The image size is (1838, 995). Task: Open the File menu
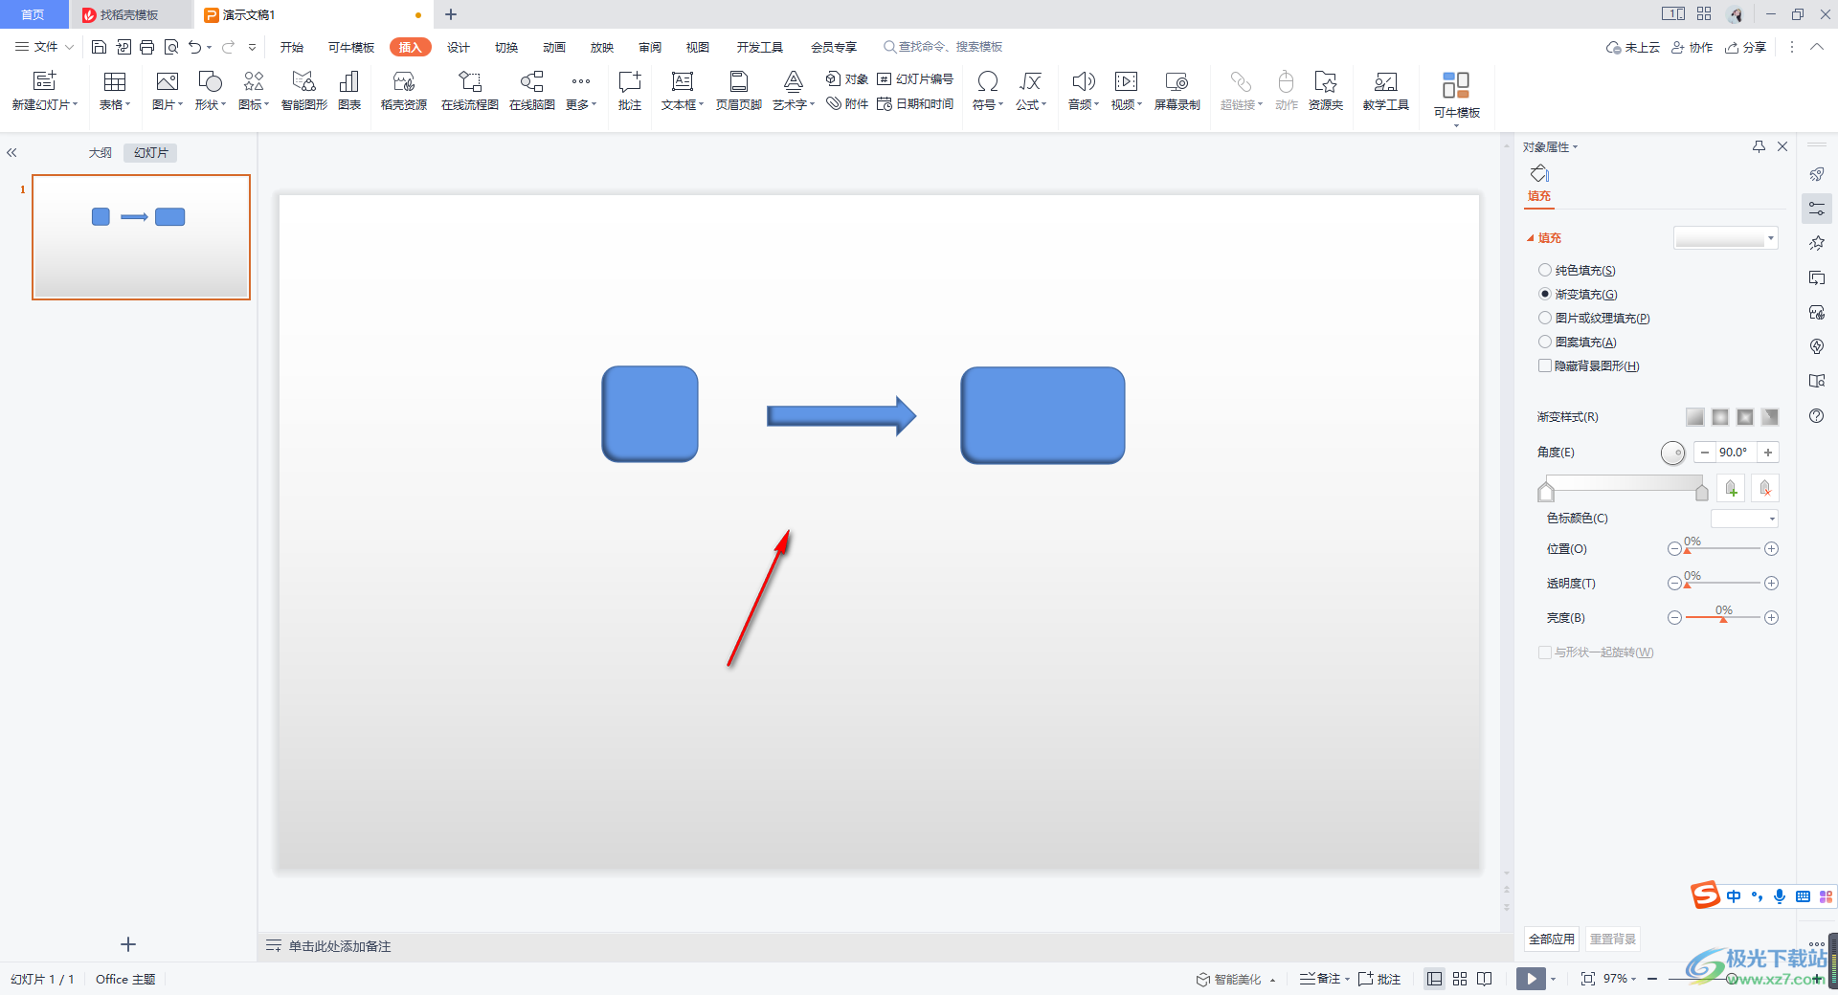[x=44, y=47]
